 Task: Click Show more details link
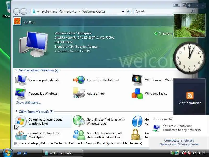163,33
